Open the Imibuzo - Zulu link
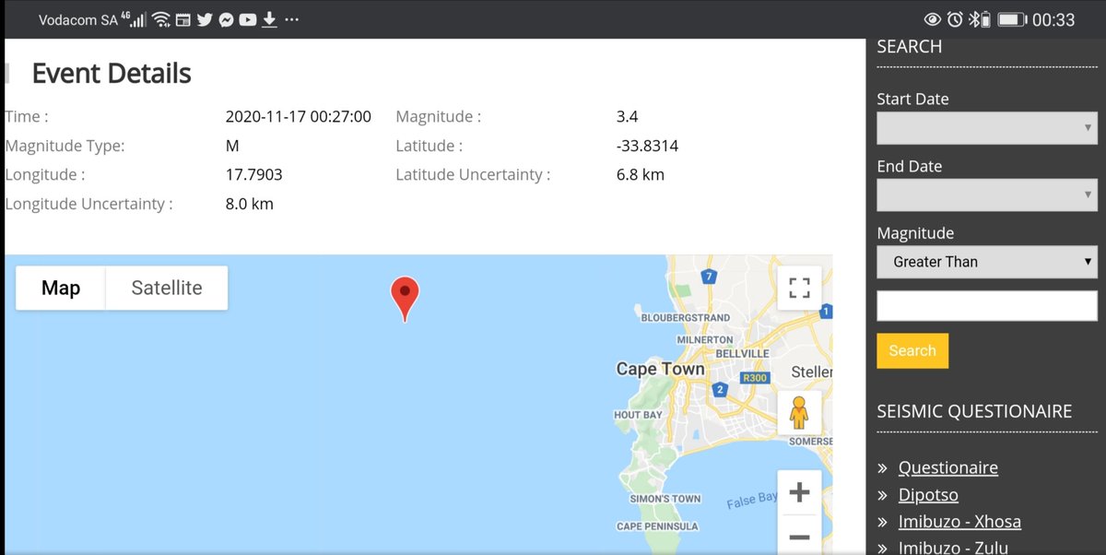Screen dimensions: 1106x555 954,548
